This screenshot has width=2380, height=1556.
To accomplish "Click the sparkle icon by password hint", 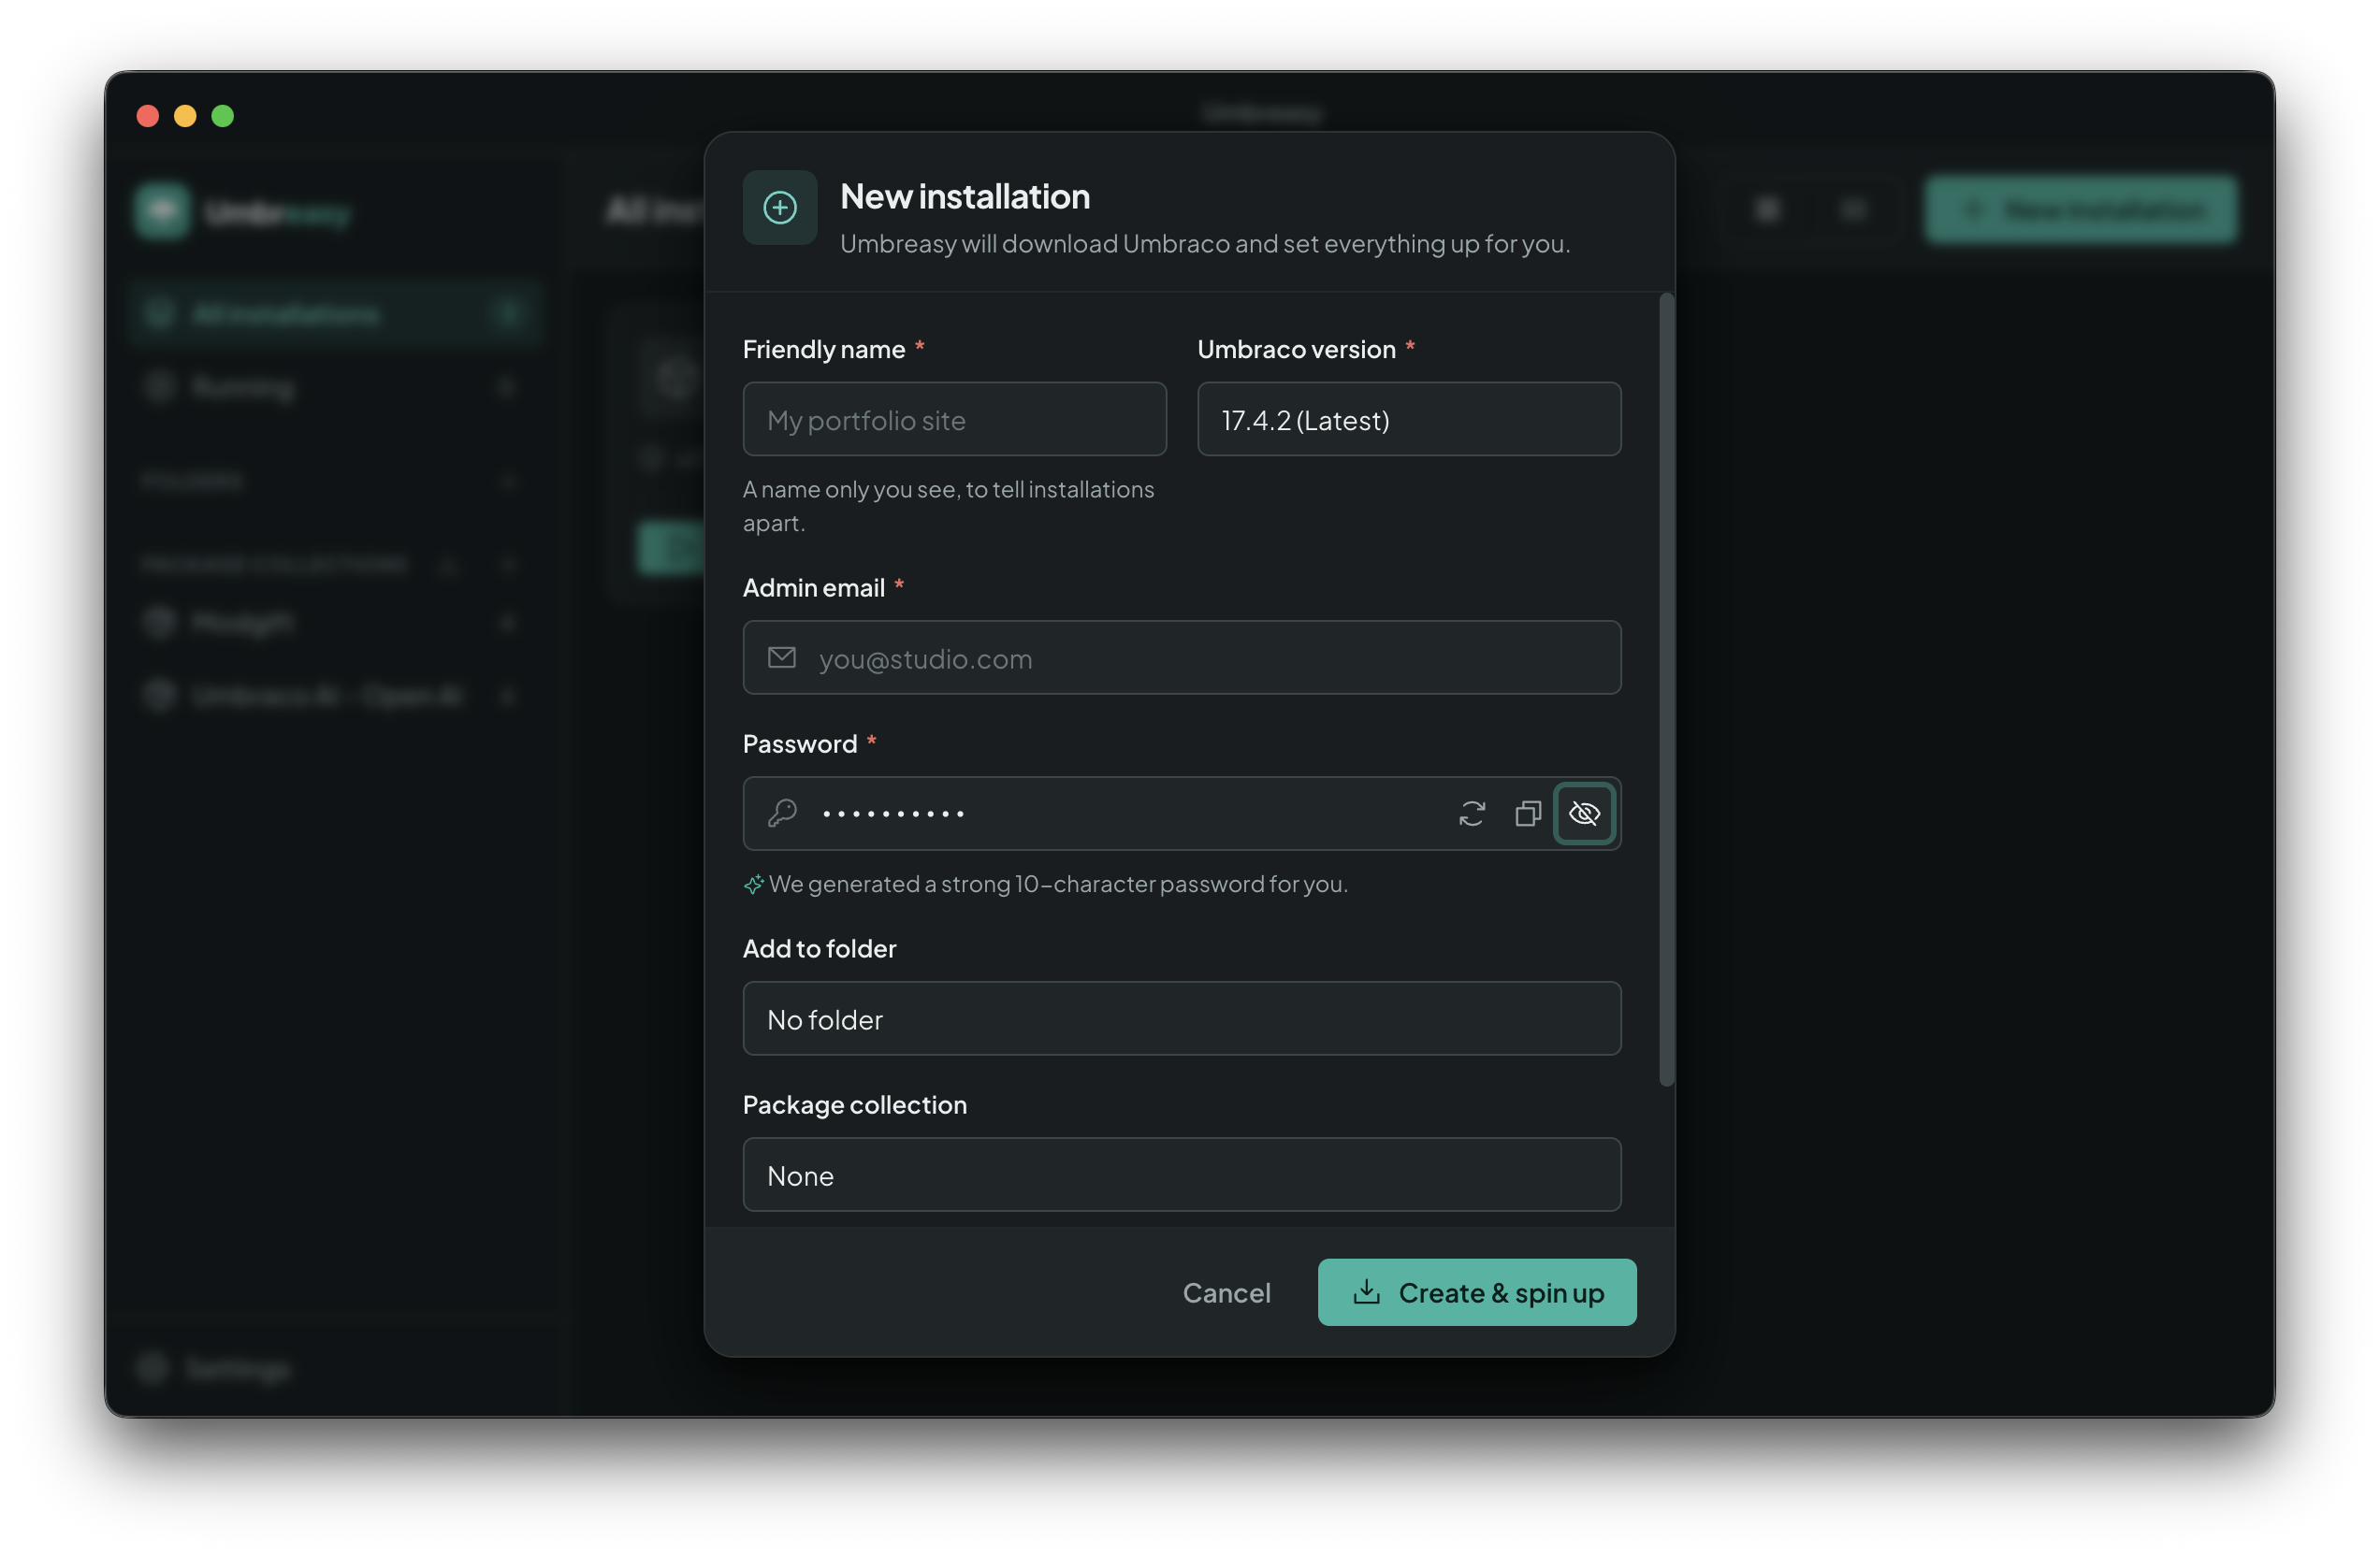I will pyautogui.click(x=753, y=885).
